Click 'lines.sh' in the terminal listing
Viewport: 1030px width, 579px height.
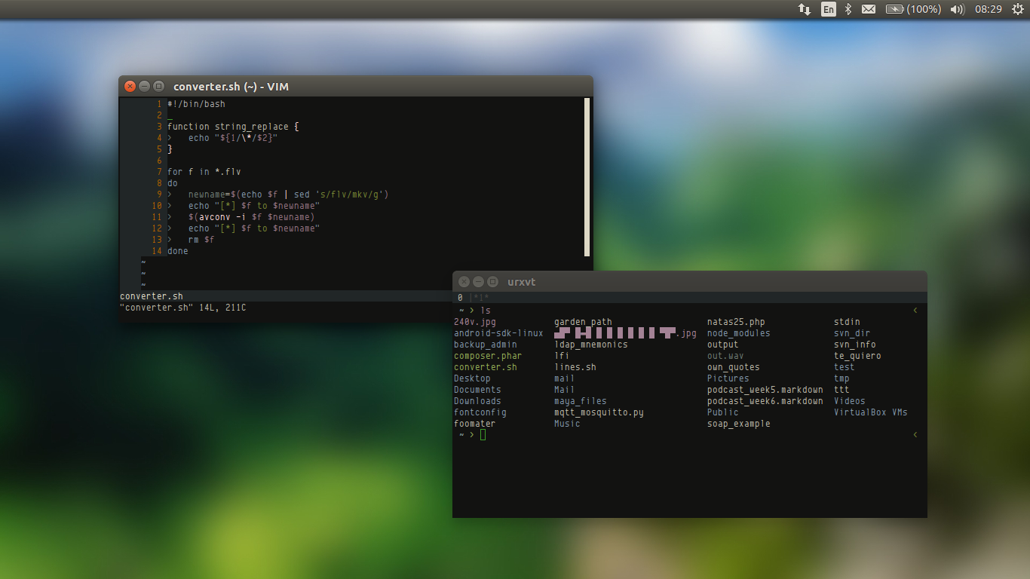point(575,367)
